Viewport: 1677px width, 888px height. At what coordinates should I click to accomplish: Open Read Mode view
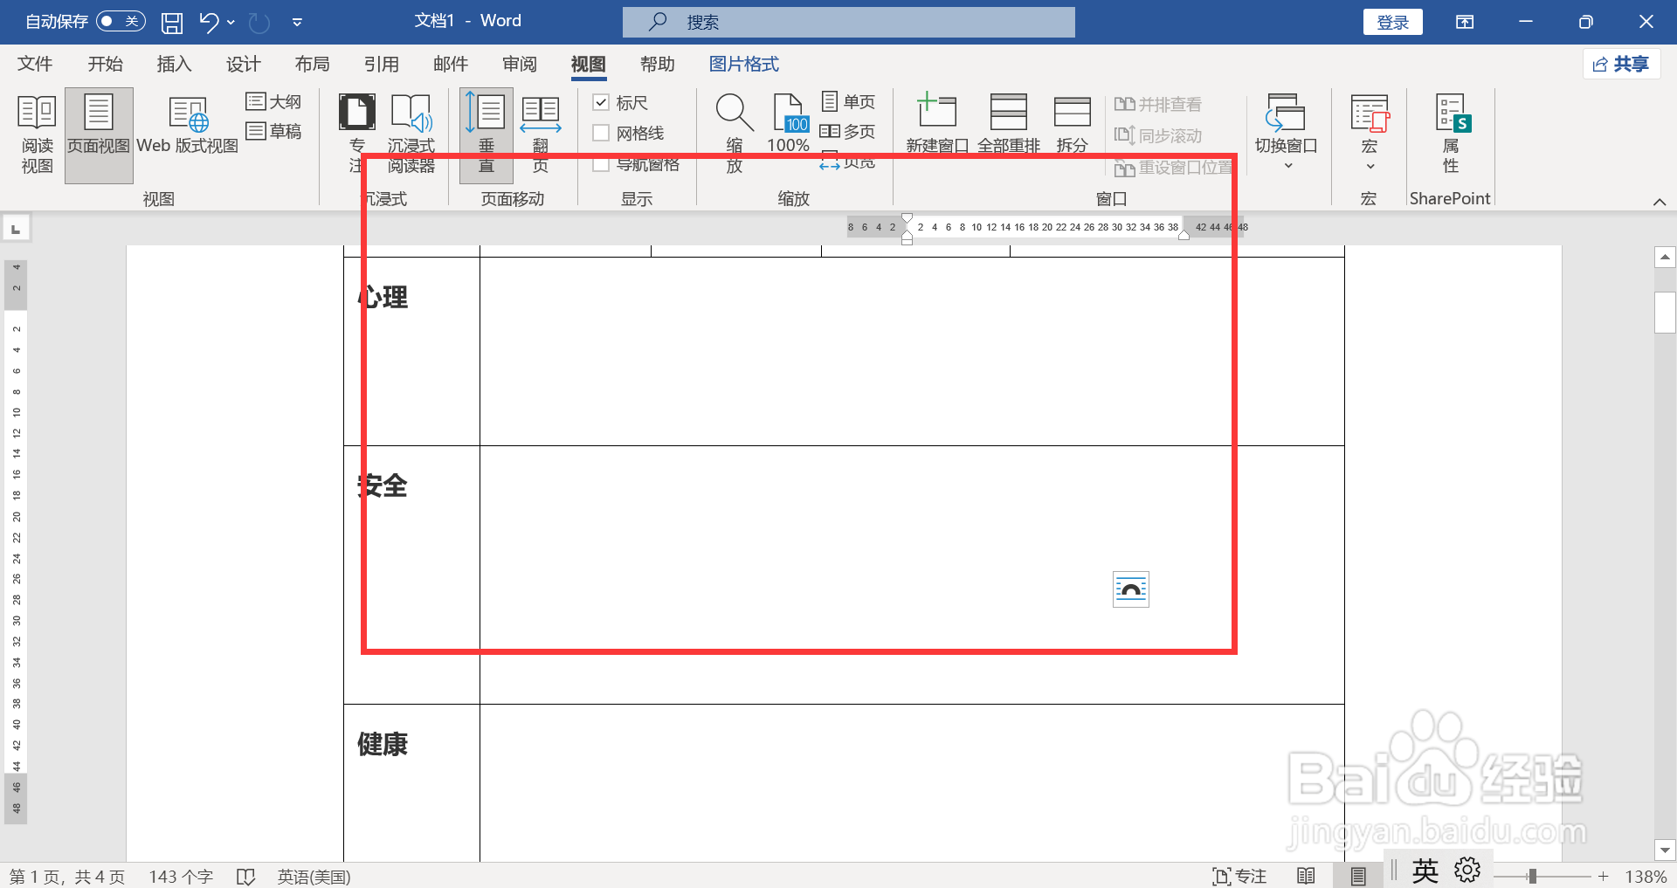(37, 134)
